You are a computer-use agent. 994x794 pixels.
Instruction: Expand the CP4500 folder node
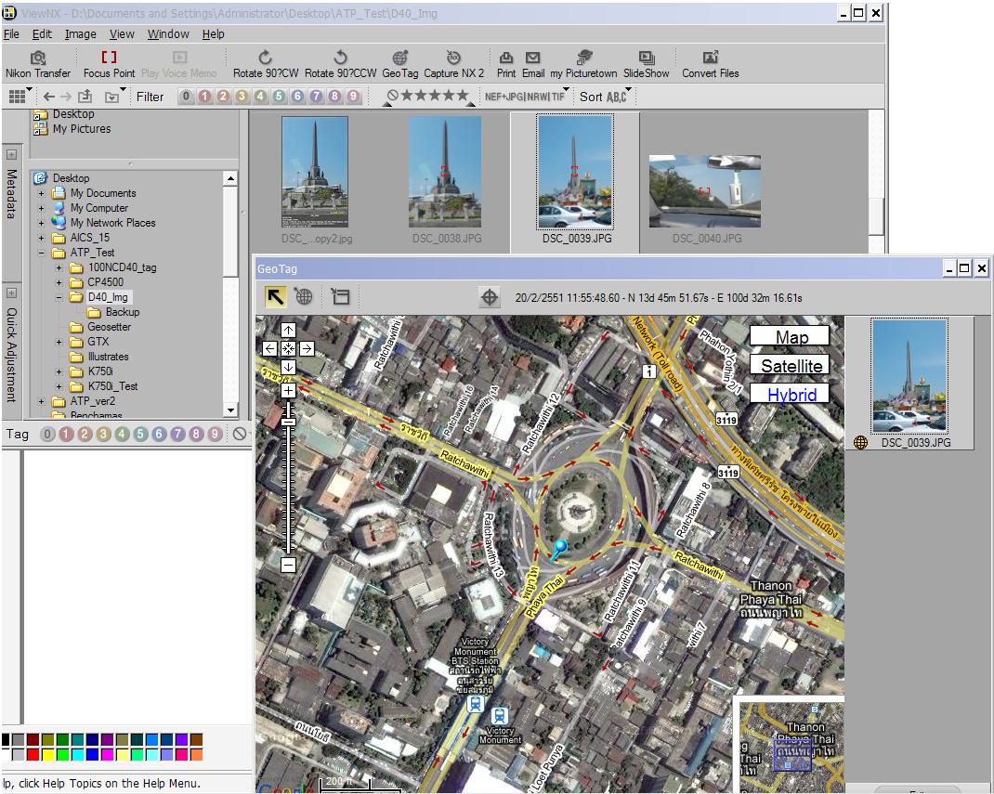[x=59, y=282]
